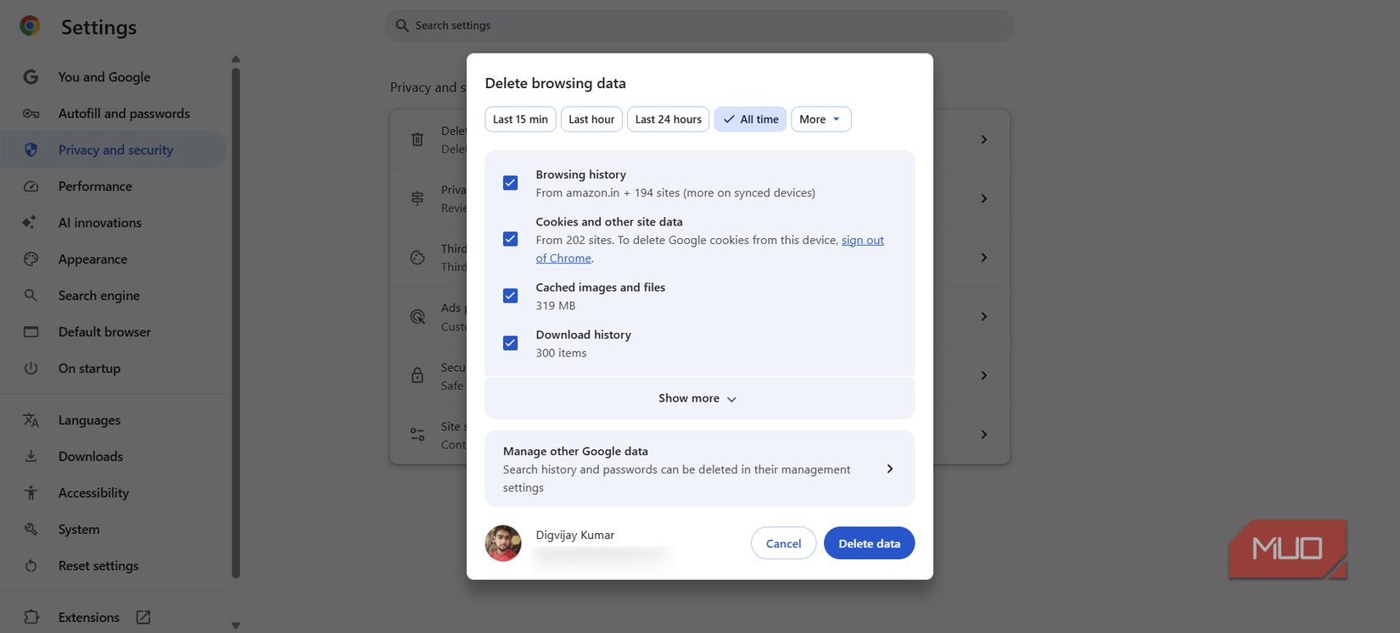Uncheck the Download history checkbox
The width and height of the screenshot is (1400, 633).
(510, 343)
